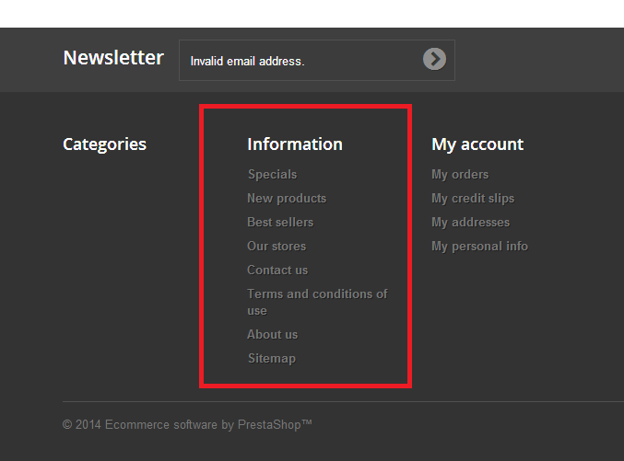This screenshot has height=461, width=624.
Task: Open the About us page
Action: coord(272,334)
